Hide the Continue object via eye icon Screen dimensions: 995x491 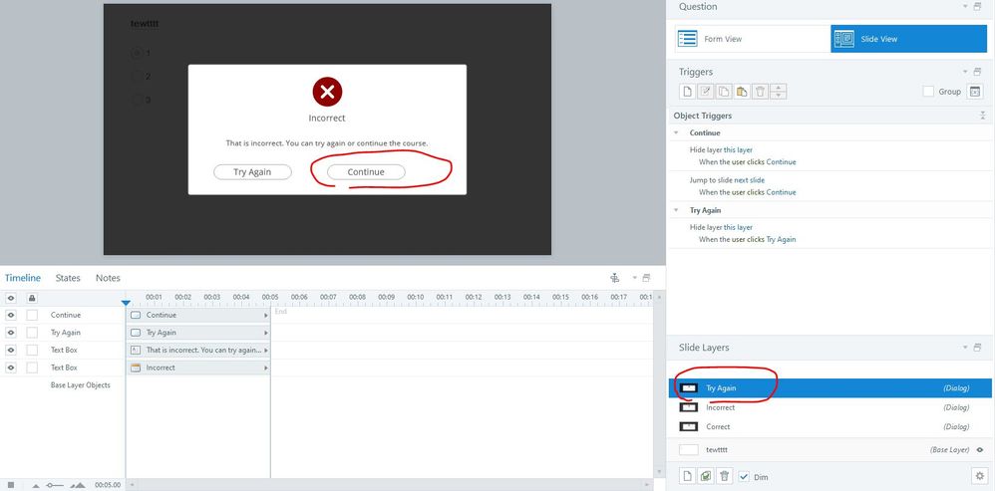[11, 315]
